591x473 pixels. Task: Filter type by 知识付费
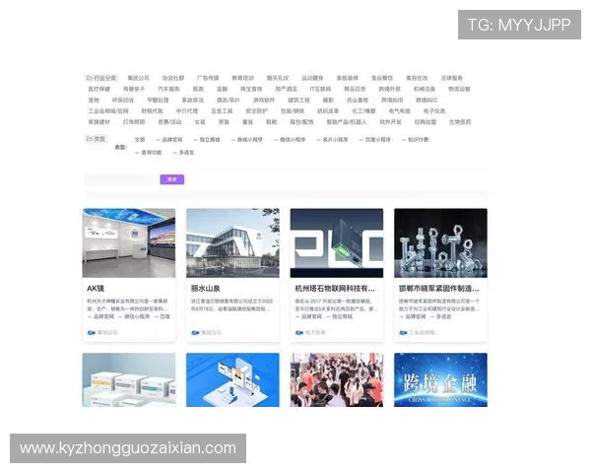[x=416, y=140]
